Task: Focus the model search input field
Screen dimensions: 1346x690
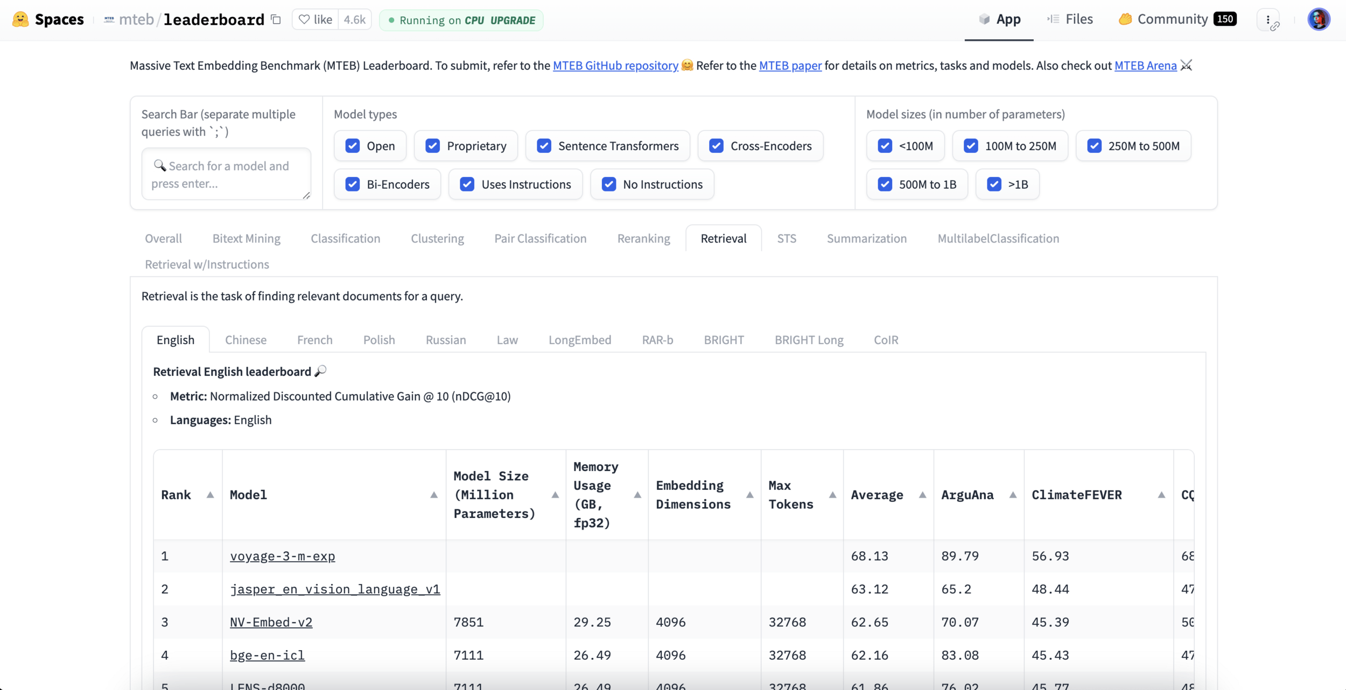Action: coord(226,174)
